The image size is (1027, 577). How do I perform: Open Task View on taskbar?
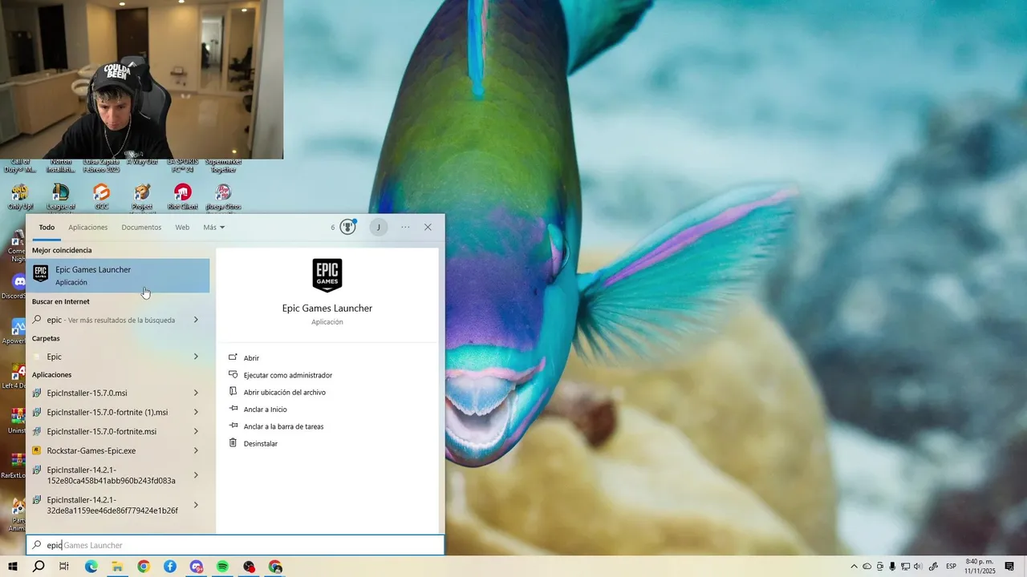point(64,567)
